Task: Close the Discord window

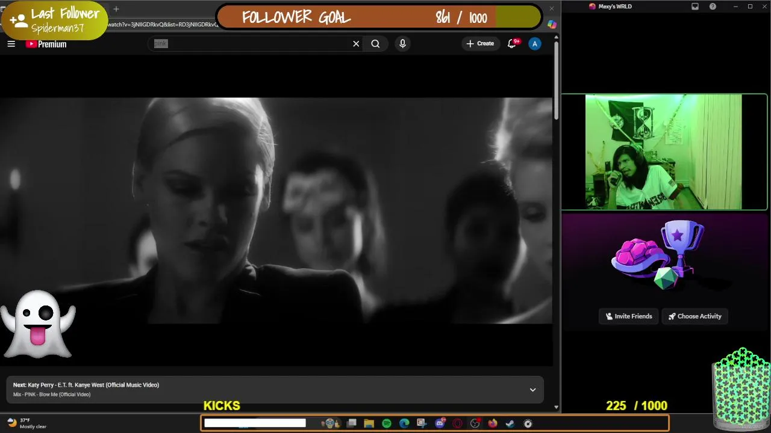Action: click(x=764, y=7)
